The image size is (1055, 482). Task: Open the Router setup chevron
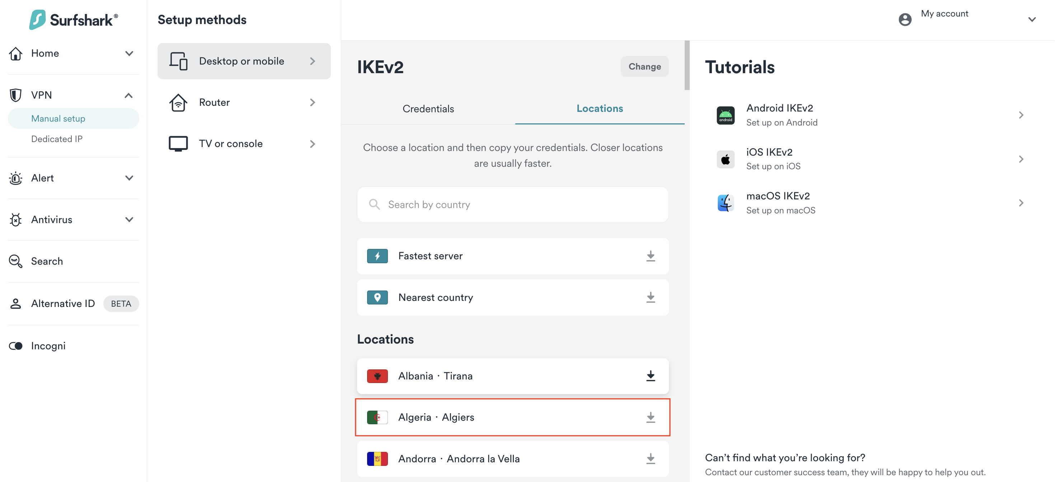tap(313, 102)
